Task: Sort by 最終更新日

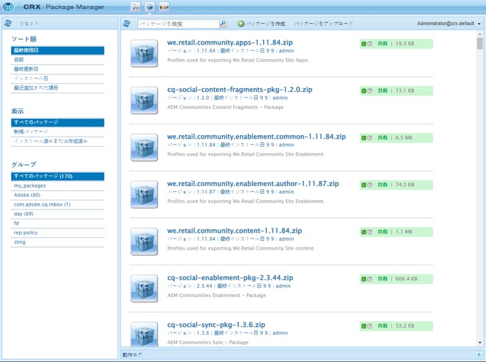Action: tap(57, 69)
